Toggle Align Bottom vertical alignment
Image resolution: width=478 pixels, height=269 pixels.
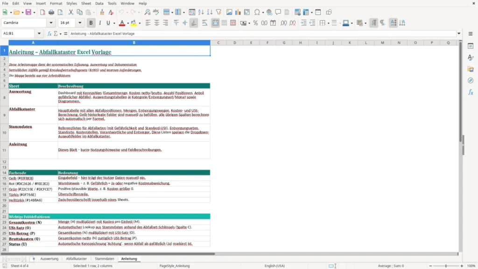[194, 23]
